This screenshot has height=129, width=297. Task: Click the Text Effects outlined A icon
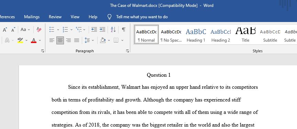[7, 40]
